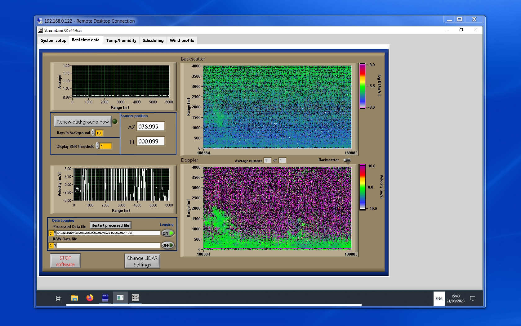Click the blue striped taskbar app icon
521x326 pixels.
[x=105, y=298]
